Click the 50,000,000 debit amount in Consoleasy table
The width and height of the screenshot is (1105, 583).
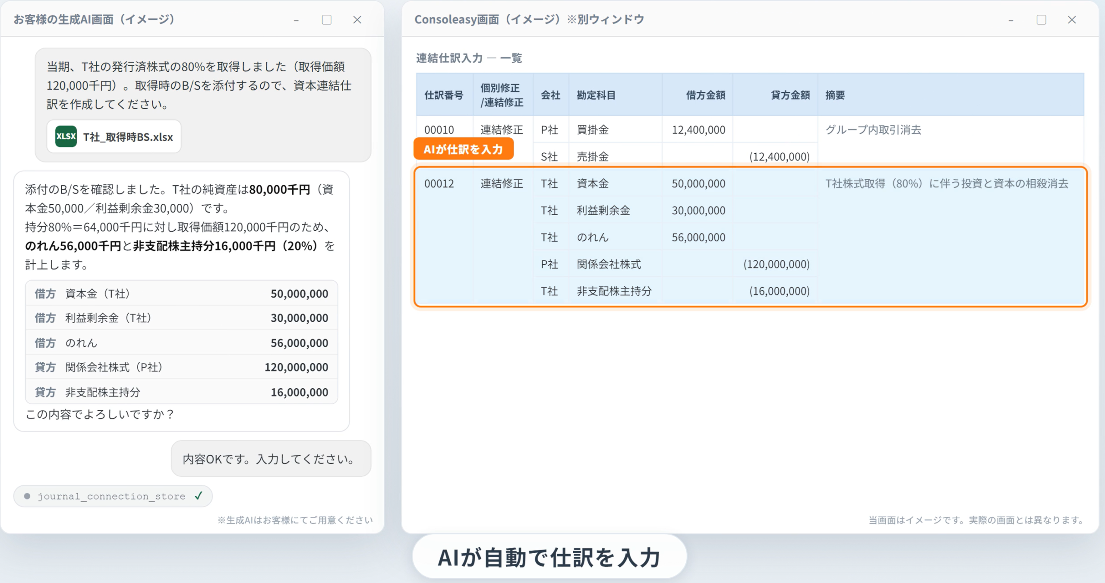click(x=698, y=184)
